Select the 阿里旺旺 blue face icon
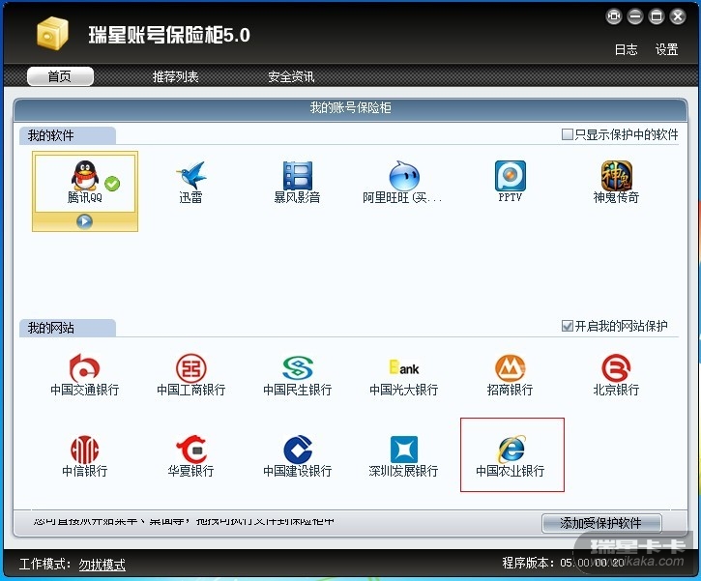Image resolution: width=701 pixels, height=581 pixels. (x=404, y=176)
